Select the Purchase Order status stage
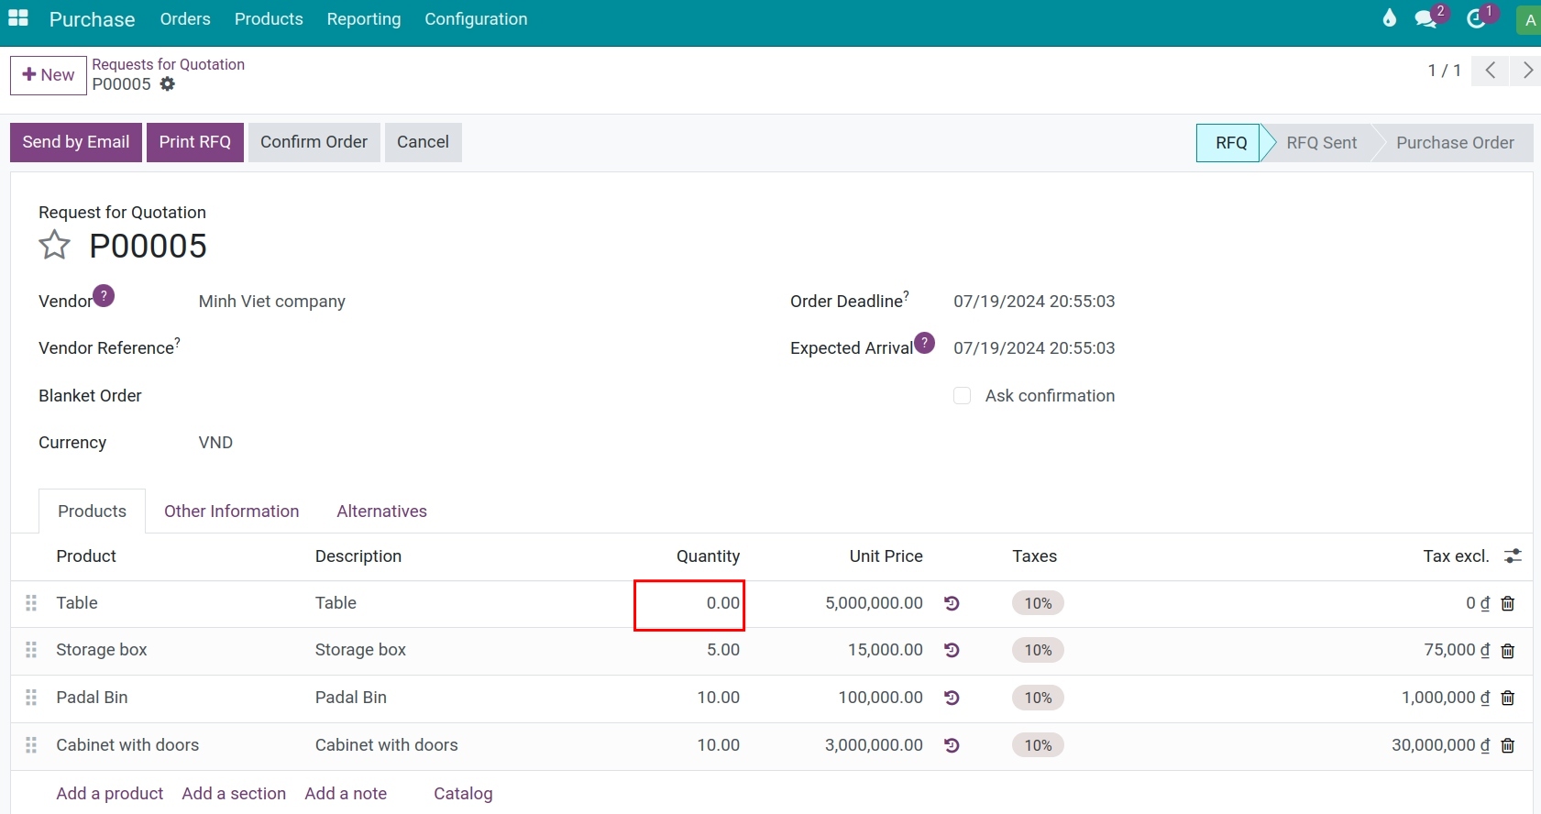Screen dimensions: 1541x814 tap(1455, 143)
